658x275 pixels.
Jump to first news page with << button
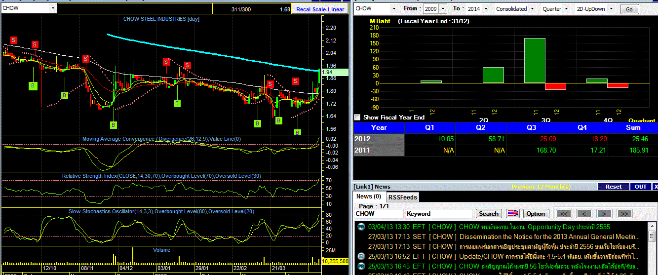pos(565,214)
